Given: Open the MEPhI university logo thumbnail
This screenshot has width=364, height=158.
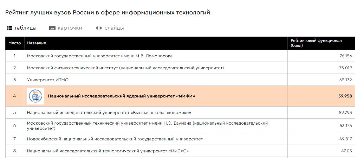Looking at the screenshot, I should (x=35, y=96).
